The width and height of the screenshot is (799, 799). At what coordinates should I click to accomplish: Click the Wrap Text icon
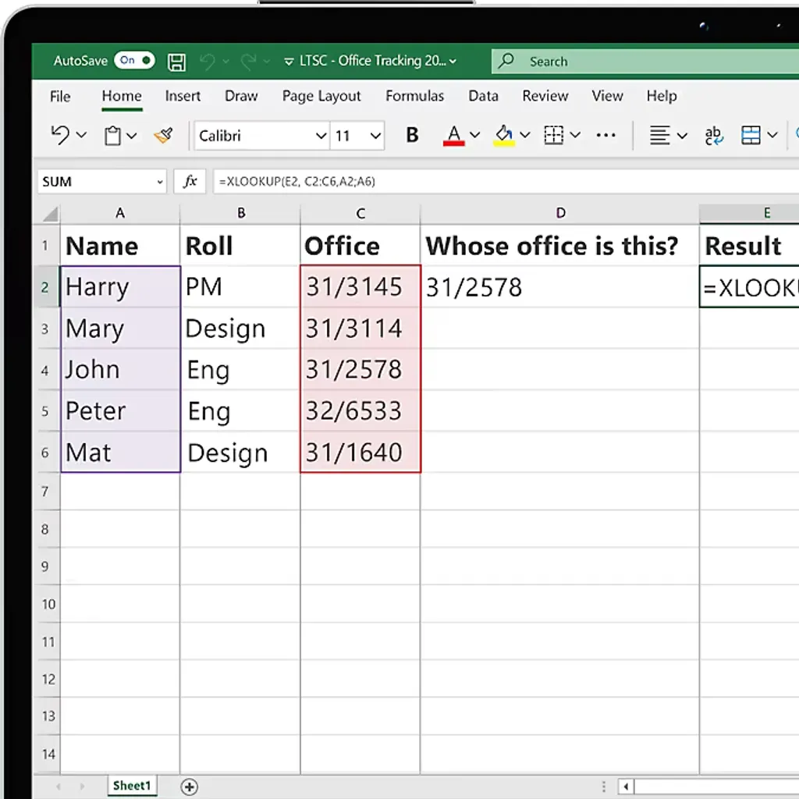coord(713,134)
